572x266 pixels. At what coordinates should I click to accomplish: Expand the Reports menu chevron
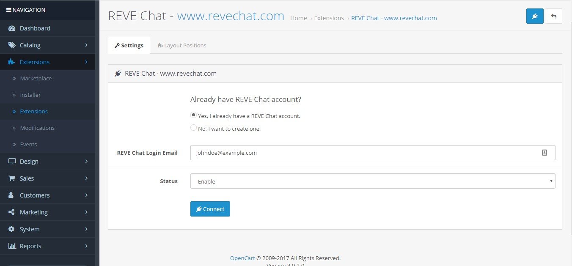[x=86, y=246]
